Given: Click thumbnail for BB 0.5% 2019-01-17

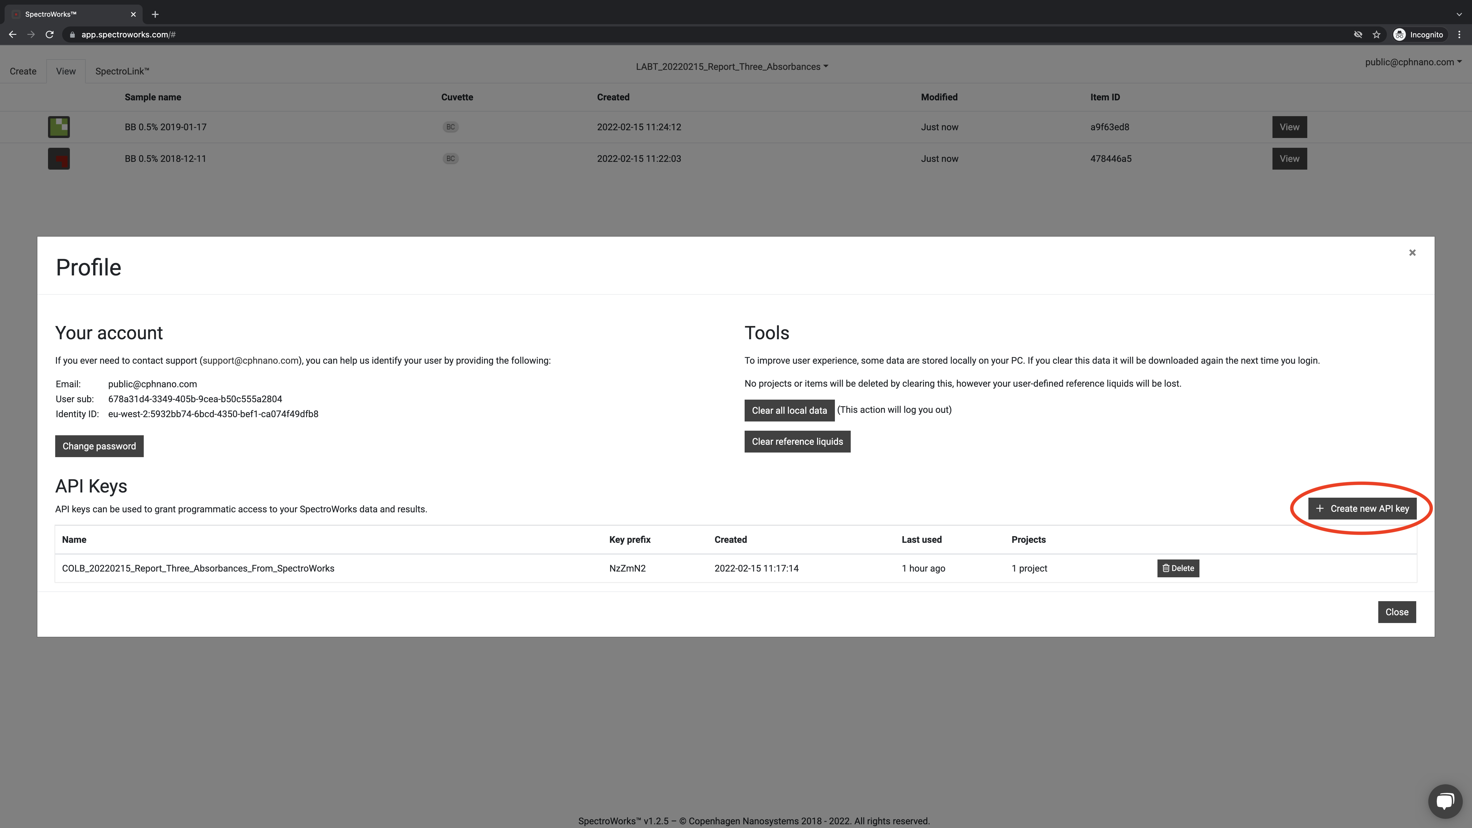Looking at the screenshot, I should click(x=59, y=127).
